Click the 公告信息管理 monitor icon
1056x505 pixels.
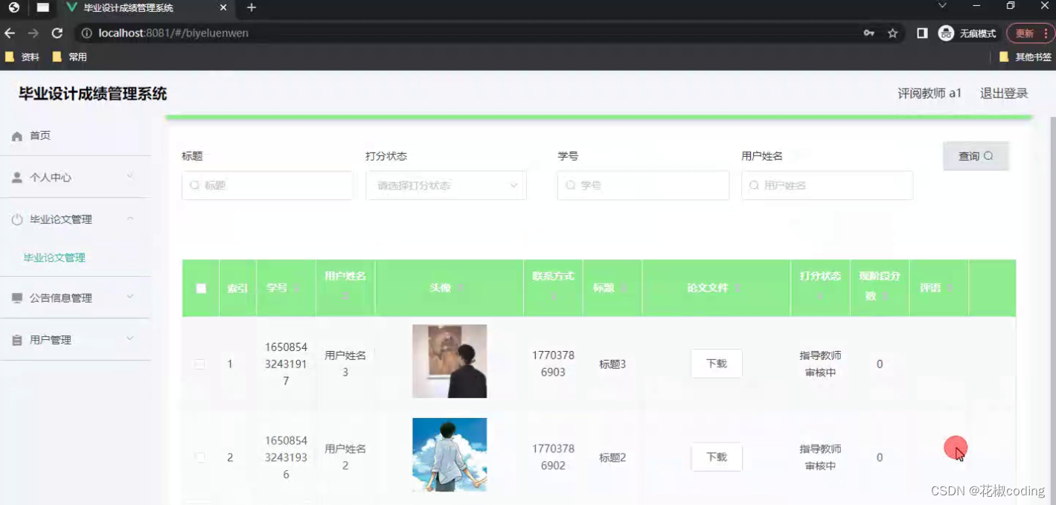(x=16, y=297)
